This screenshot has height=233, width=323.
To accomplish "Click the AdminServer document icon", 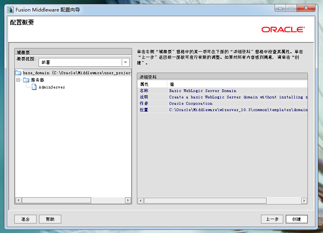I will [x=34, y=87].
